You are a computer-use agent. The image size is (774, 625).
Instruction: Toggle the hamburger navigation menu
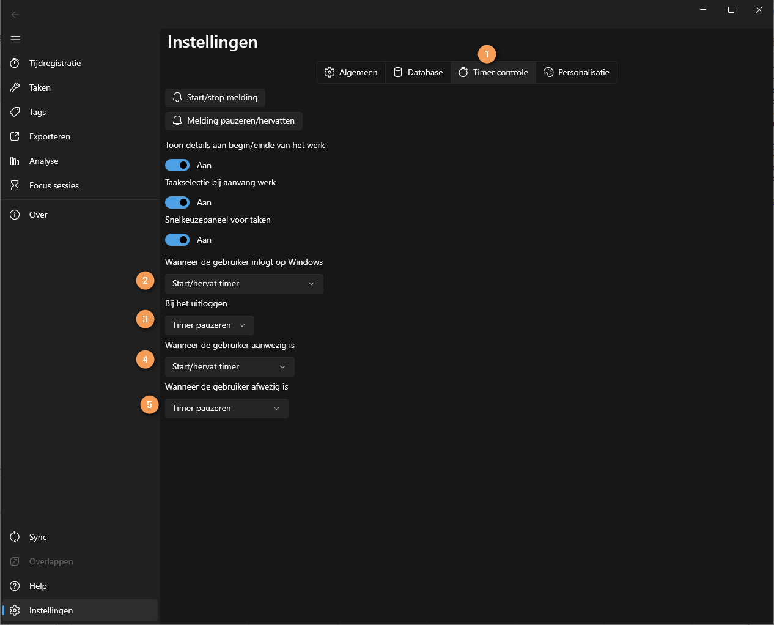15,39
